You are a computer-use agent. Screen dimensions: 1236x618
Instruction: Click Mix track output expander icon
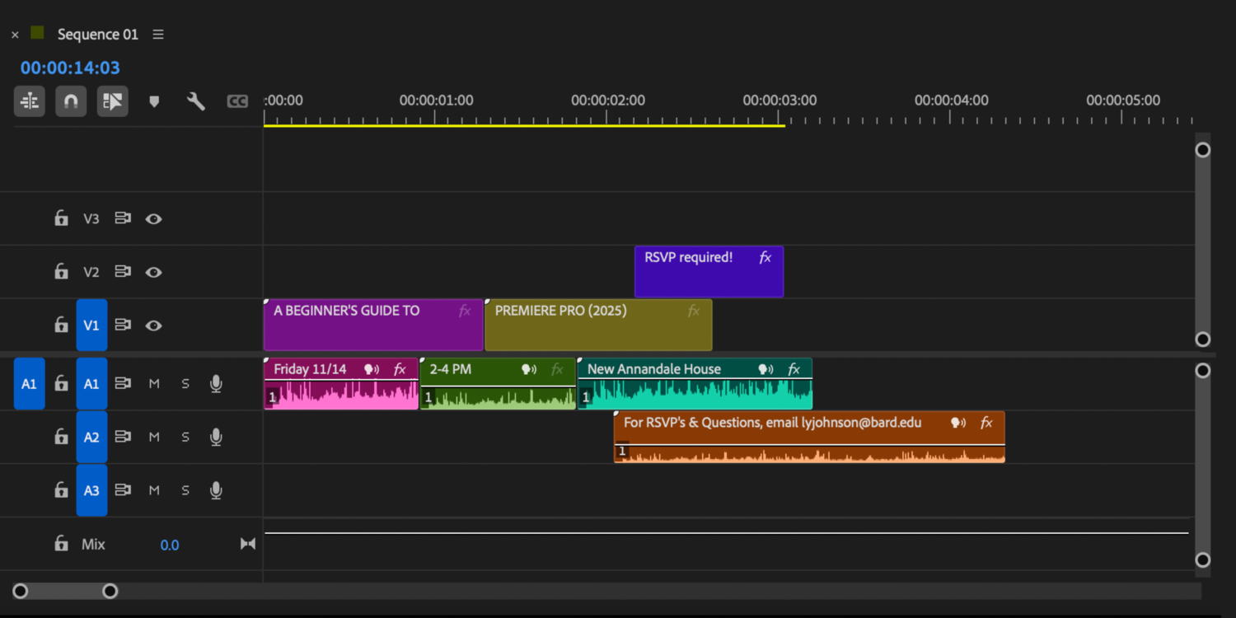point(247,544)
